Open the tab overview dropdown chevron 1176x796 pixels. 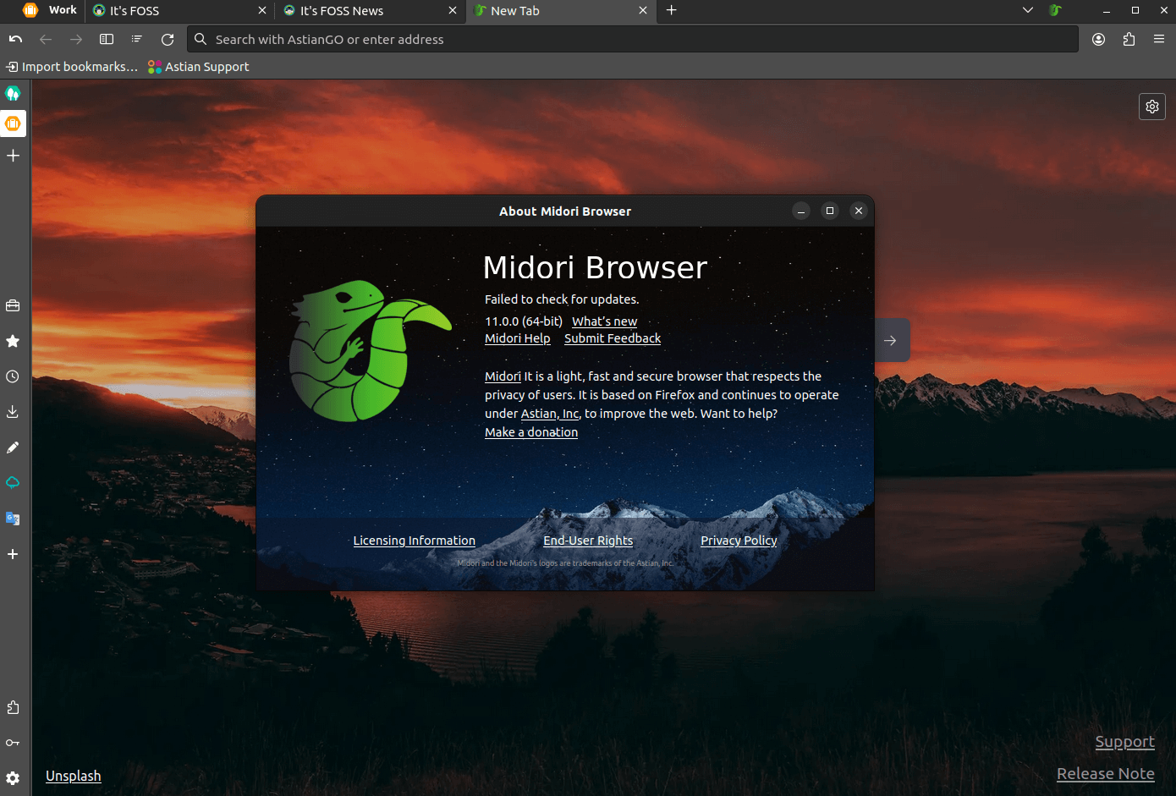(1027, 10)
